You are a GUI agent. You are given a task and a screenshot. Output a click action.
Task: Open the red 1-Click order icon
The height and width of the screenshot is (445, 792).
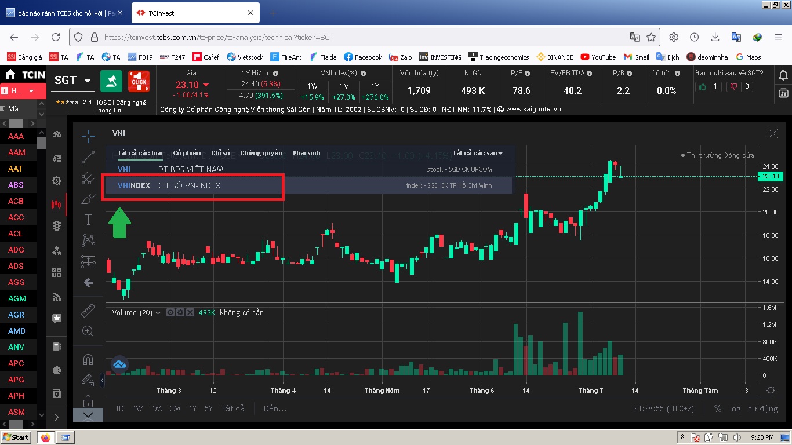click(139, 81)
